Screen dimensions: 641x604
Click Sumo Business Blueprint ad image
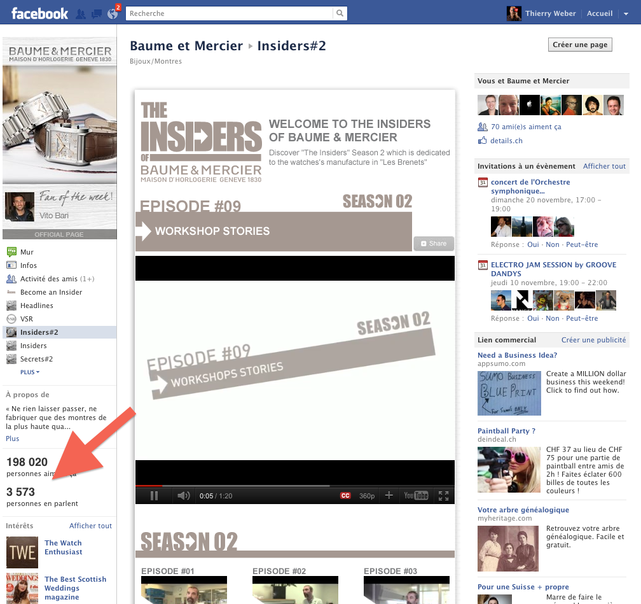509,393
